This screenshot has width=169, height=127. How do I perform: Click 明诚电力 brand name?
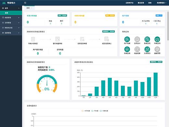coord(11,3)
